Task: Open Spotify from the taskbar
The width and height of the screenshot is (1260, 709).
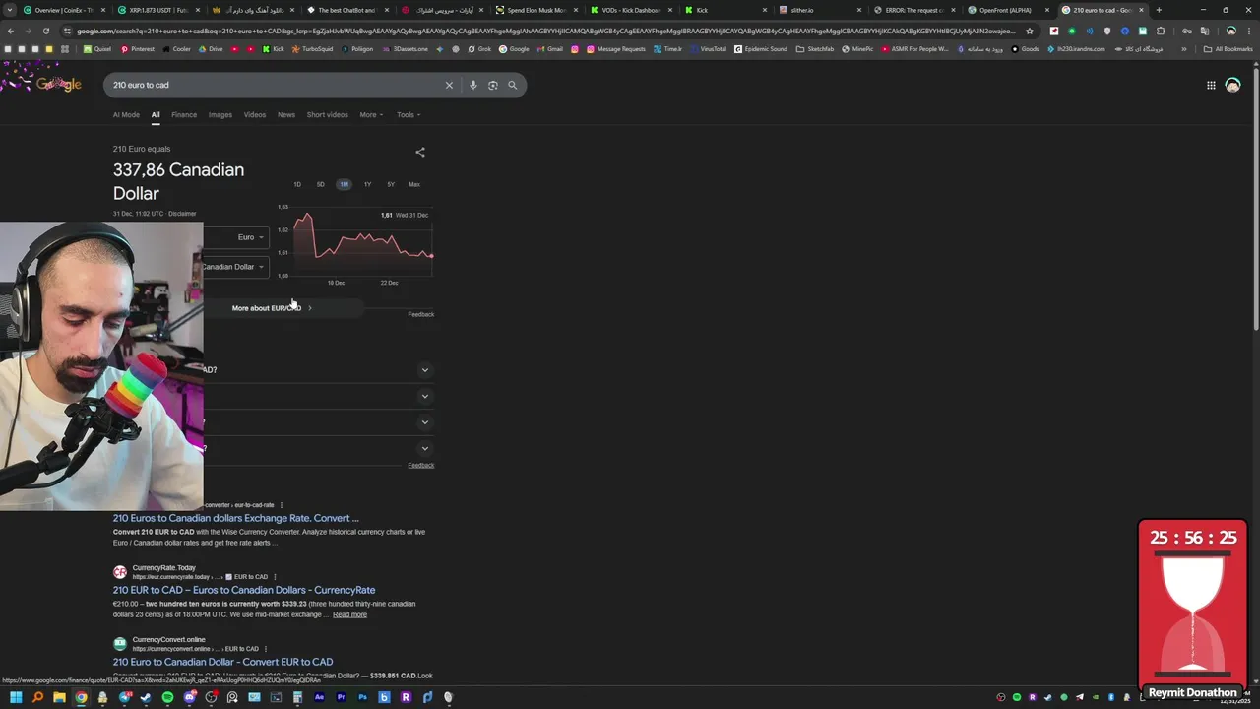Action: tap(167, 697)
